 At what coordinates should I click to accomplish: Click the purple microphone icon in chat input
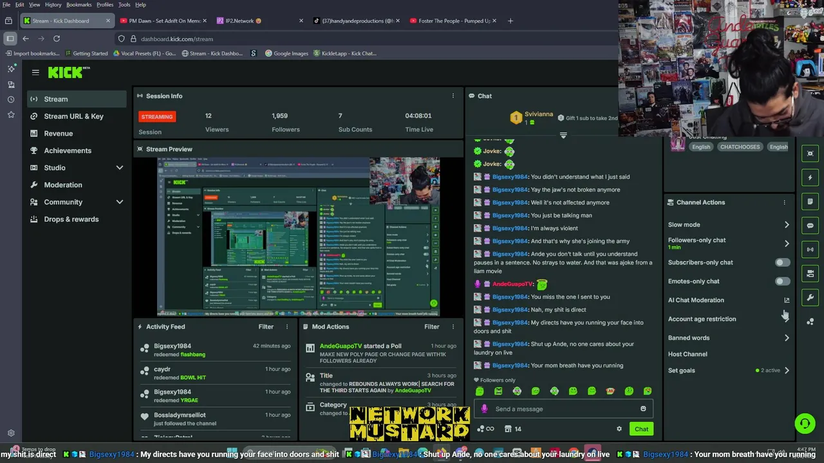[484, 409]
